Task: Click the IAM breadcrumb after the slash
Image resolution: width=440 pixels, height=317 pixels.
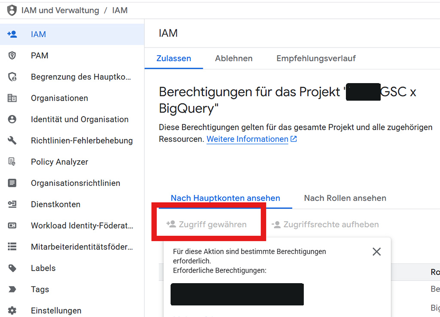Action: (120, 10)
